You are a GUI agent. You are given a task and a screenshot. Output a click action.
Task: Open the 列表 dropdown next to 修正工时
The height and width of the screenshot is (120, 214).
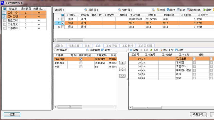click(x=180, y=50)
